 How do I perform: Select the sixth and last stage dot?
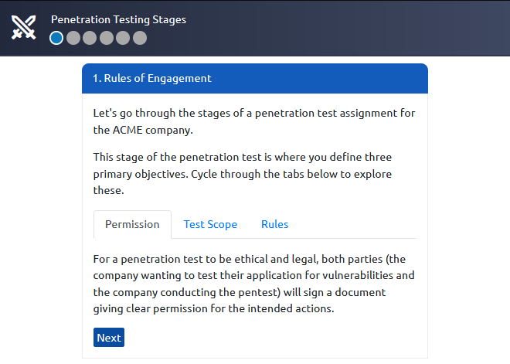(x=140, y=38)
